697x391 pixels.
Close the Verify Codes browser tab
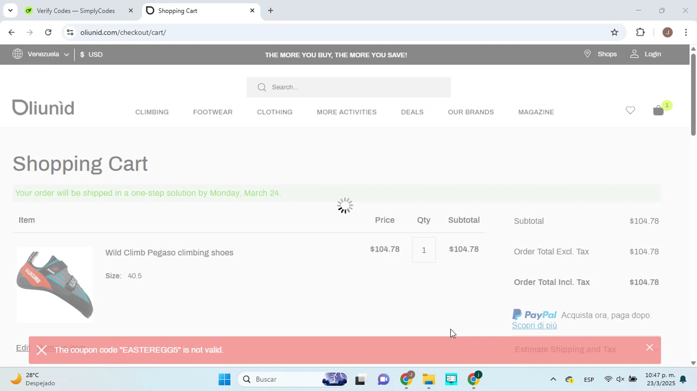pyautogui.click(x=131, y=10)
